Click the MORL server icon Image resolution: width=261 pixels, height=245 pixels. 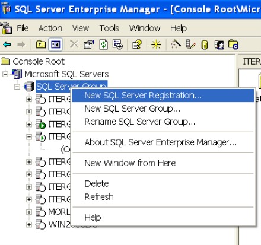pyautogui.click(x=40, y=212)
